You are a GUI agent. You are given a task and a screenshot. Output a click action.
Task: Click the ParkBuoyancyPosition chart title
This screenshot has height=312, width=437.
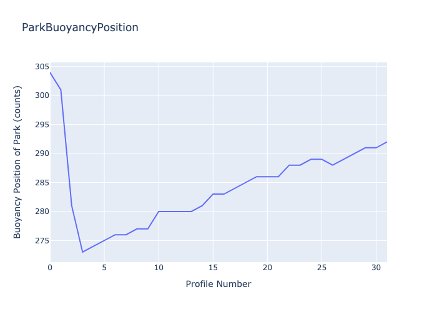click(x=80, y=27)
